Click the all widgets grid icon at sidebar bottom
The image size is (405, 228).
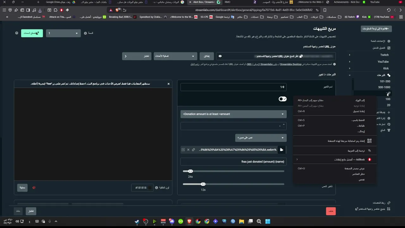click(389, 209)
